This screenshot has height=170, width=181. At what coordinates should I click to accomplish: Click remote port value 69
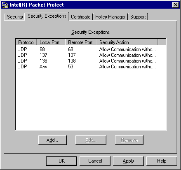[x=71, y=49]
